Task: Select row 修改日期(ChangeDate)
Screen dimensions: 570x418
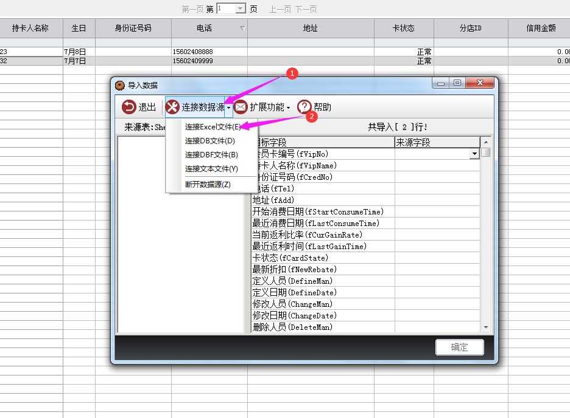Action: coord(365,316)
